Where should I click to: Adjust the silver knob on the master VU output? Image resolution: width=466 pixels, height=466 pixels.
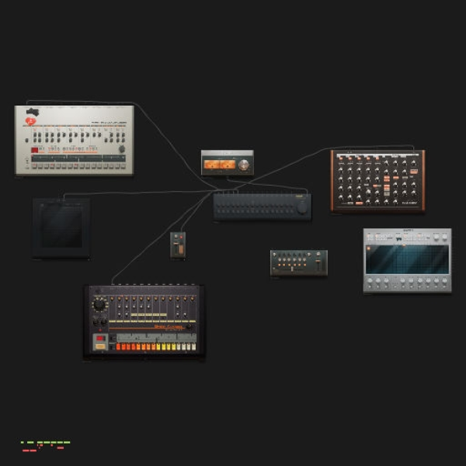[x=244, y=165]
